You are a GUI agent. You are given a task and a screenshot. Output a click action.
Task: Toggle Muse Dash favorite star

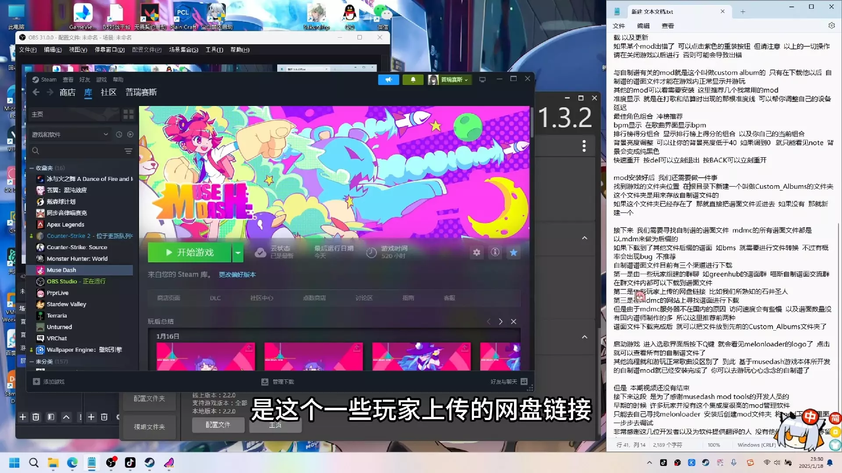tap(514, 252)
